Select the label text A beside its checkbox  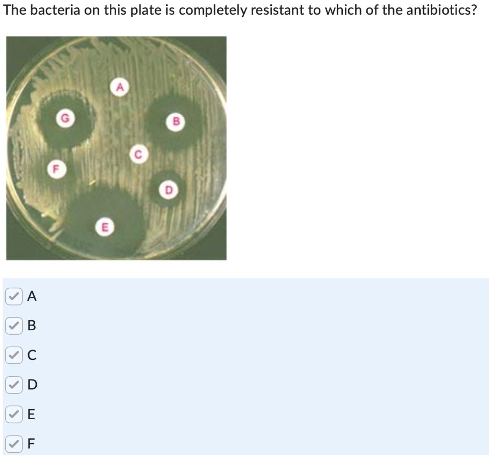pyautogui.click(x=31, y=296)
